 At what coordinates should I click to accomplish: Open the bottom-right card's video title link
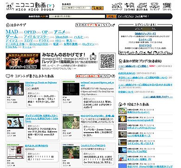[x=93, y=145]
